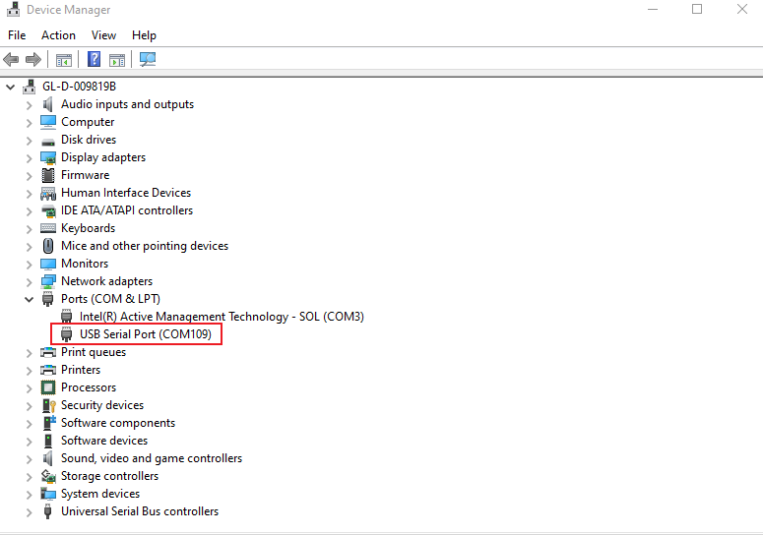Select the Disk drives category

(x=89, y=140)
